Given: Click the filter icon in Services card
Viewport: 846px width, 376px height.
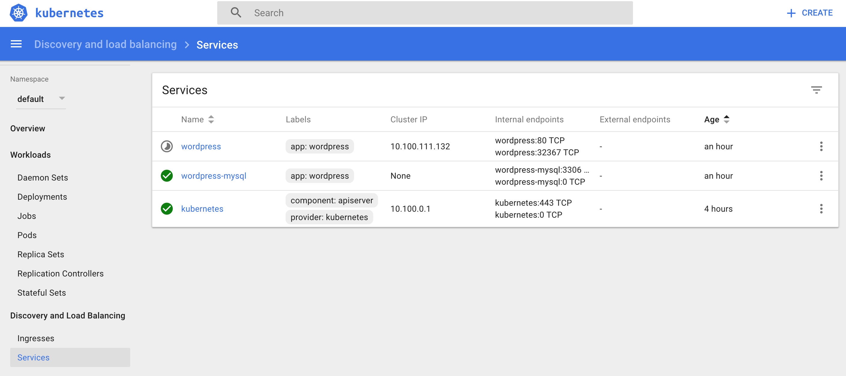Looking at the screenshot, I should click(816, 90).
